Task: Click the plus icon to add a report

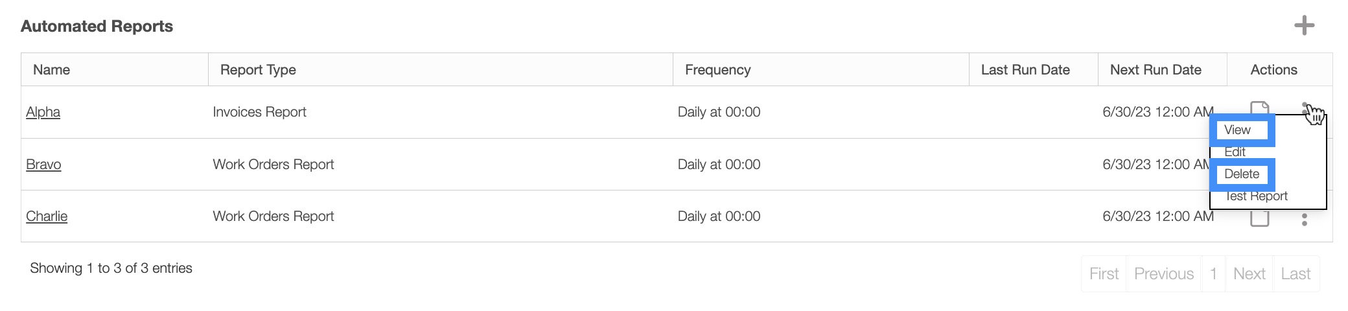Action: (x=1304, y=26)
